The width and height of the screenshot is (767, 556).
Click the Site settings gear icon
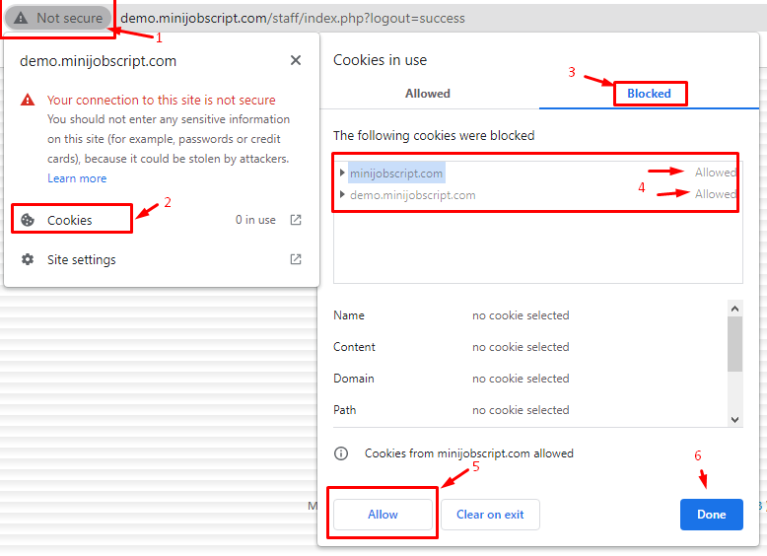28,260
